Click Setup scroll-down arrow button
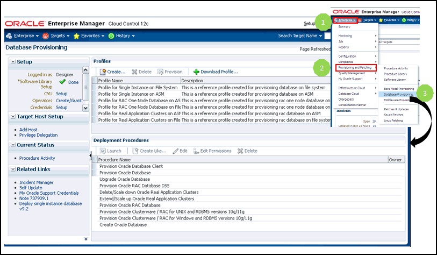The image size is (437, 255). click(86, 108)
